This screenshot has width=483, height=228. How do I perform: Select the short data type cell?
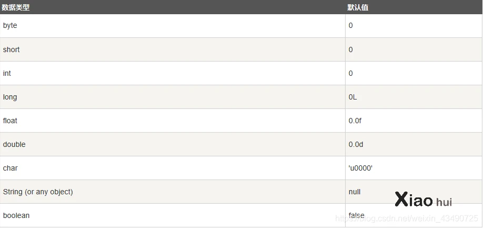point(11,49)
